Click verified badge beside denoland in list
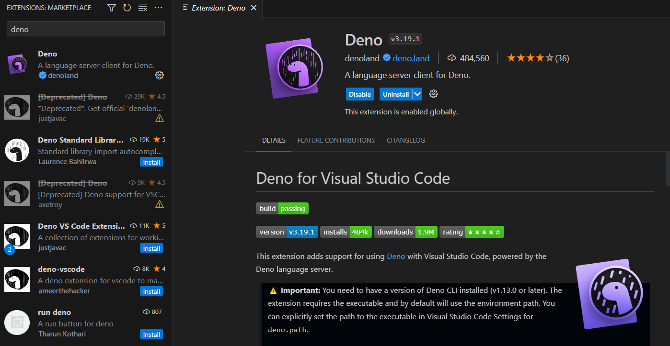The image size is (670, 346). click(x=42, y=76)
